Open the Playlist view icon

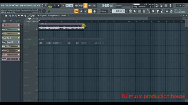[x=130, y=11]
